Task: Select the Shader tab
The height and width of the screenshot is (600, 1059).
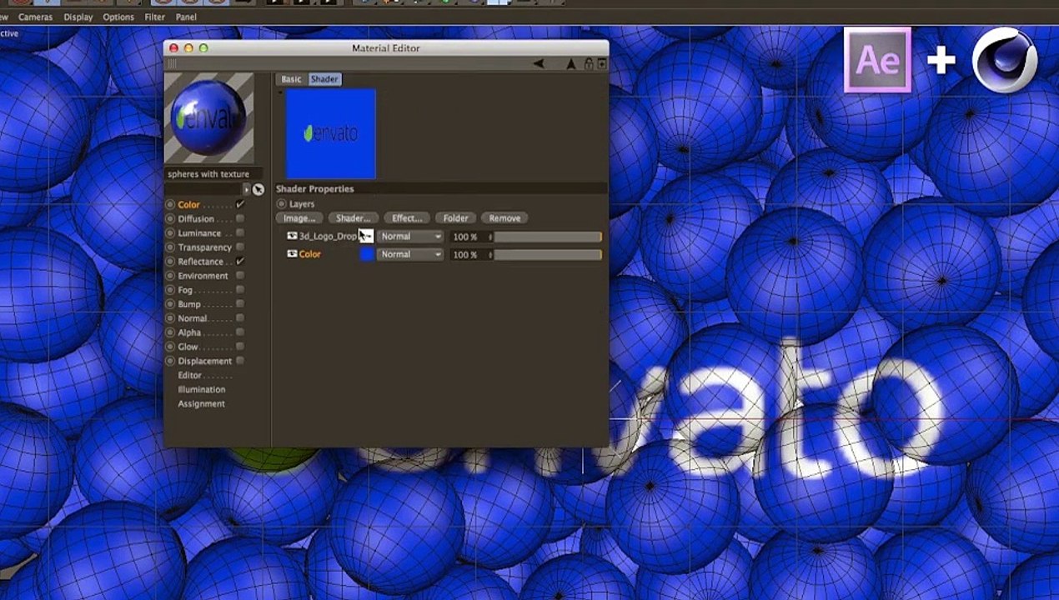Action: [x=324, y=79]
